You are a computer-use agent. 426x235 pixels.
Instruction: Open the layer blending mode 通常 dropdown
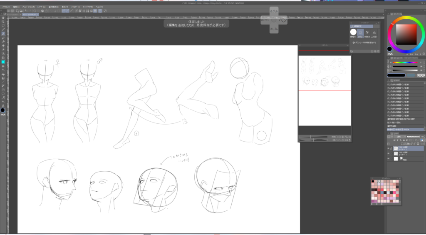(x=400, y=137)
